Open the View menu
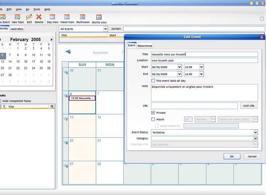Image resolution: width=266 pixels, height=195 pixels. (x=19, y=9)
